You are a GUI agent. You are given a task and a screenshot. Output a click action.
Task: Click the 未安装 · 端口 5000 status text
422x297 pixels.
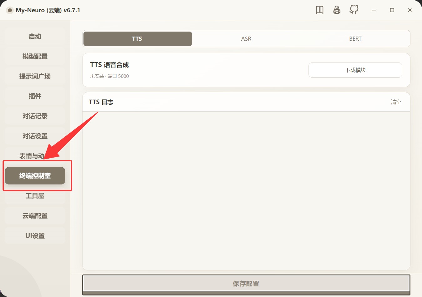(x=109, y=76)
